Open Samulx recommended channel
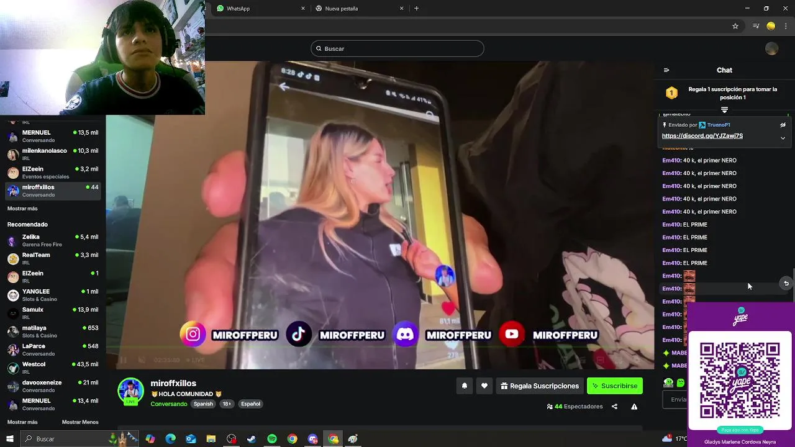The image size is (795, 447). [x=53, y=313]
